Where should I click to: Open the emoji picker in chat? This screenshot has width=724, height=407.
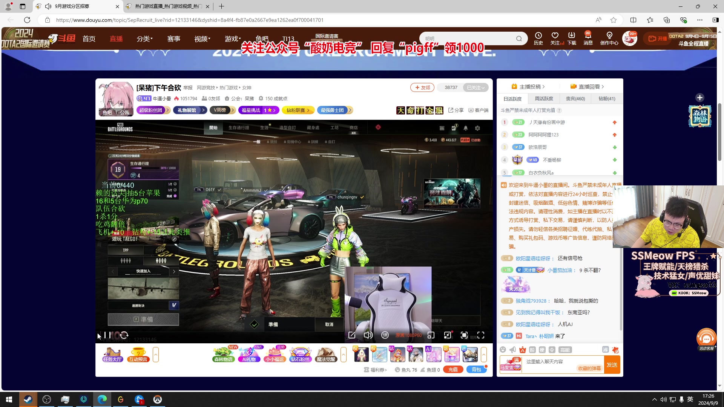coord(503,350)
